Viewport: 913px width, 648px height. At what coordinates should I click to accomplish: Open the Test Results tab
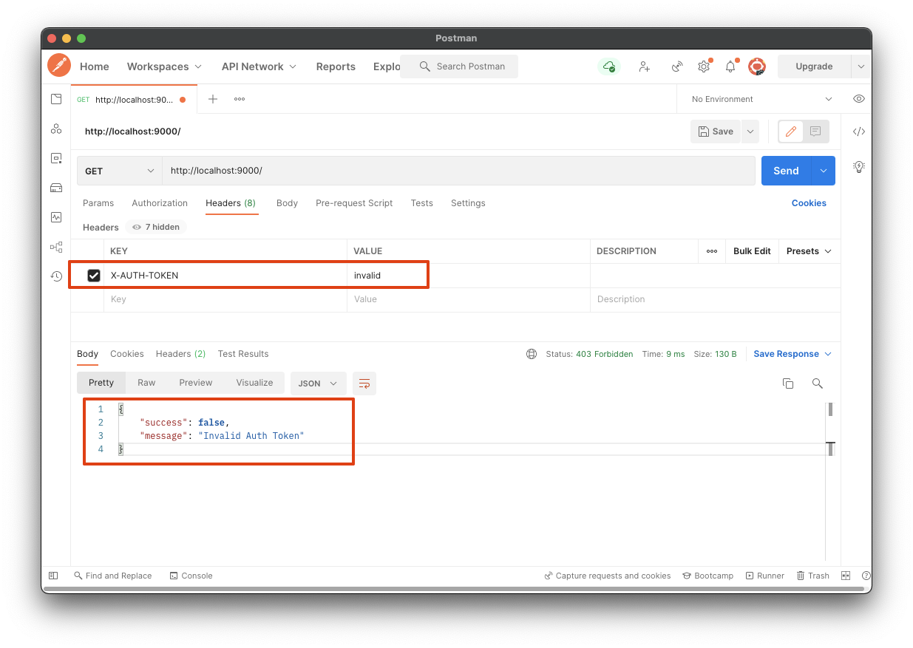coord(243,354)
